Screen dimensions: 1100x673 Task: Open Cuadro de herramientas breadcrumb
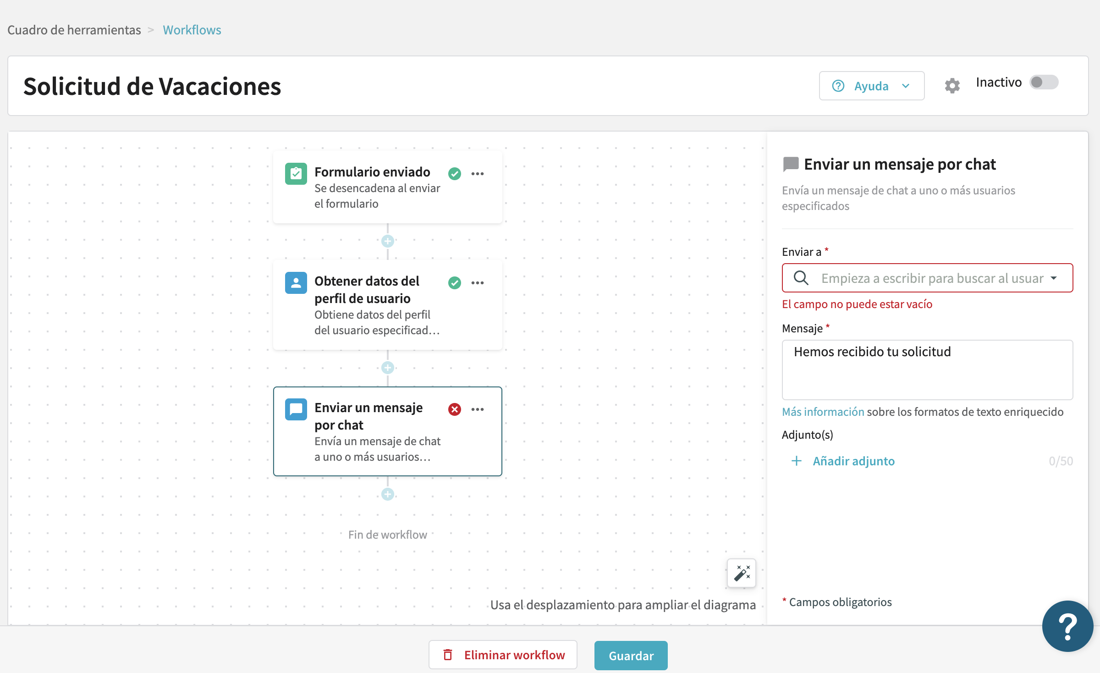(x=74, y=30)
